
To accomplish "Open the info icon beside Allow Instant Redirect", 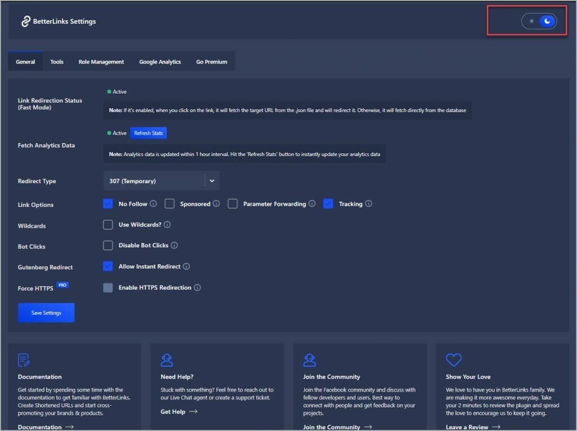I will pyautogui.click(x=187, y=266).
